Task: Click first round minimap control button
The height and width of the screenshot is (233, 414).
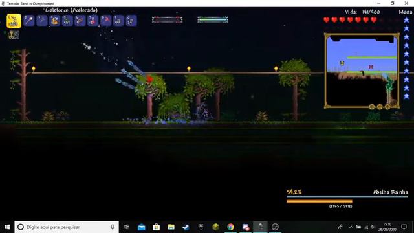Action: [x=372, y=107]
